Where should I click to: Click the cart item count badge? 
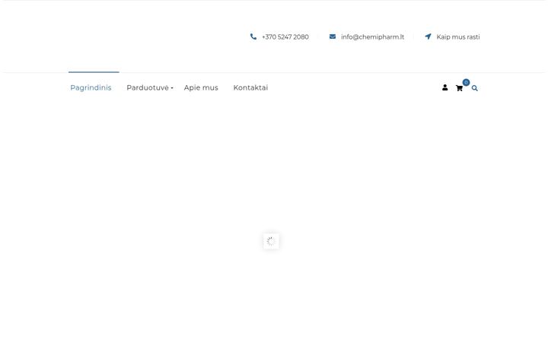point(466,82)
